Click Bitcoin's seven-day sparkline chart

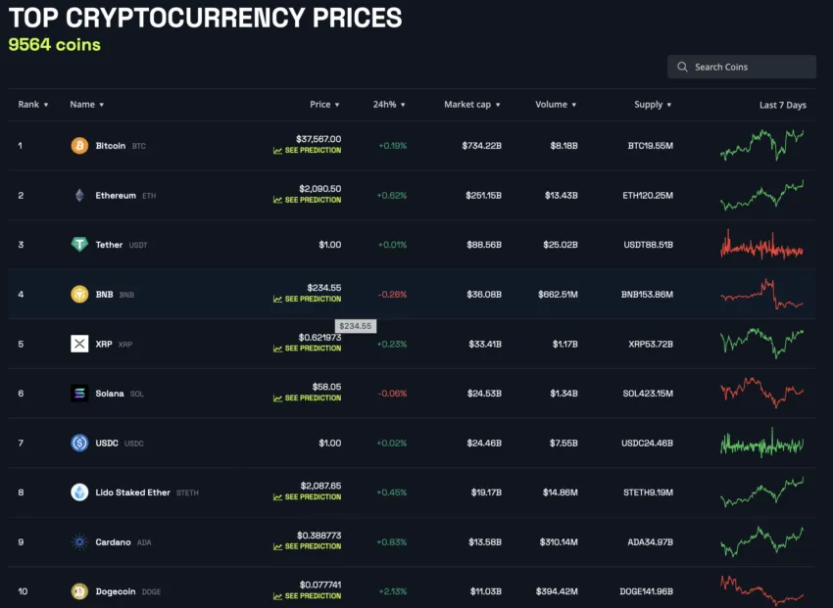click(x=764, y=145)
